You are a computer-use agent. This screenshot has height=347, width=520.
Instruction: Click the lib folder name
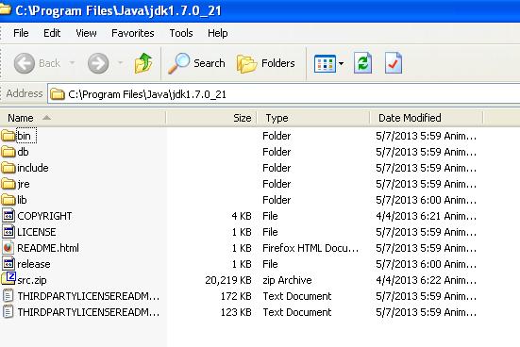pos(22,200)
